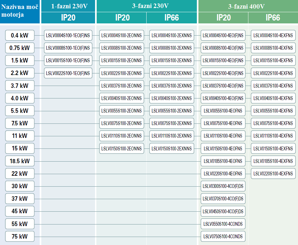Click the Nazivna moč motorja header
The width and height of the screenshot is (298, 245).
pyautogui.click(x=20, y=11)
